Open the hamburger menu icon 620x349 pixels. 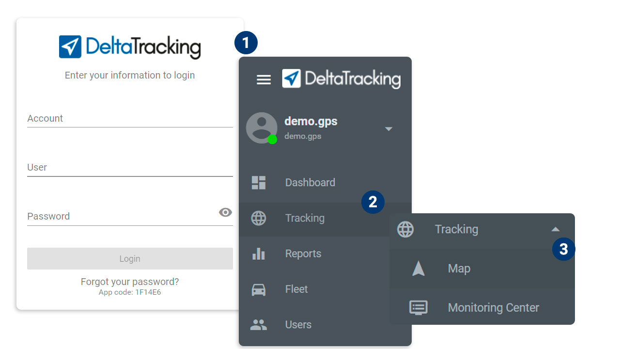tap(263, 79)
